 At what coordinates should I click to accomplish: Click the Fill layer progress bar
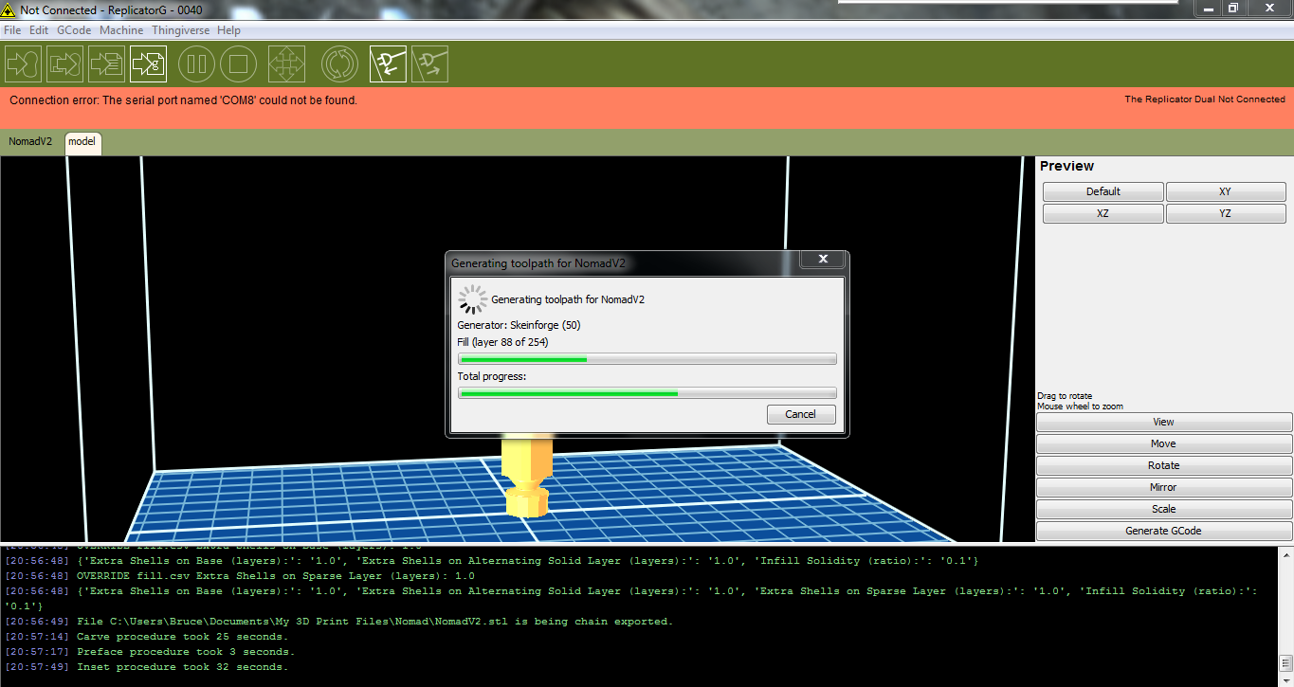click(647, 359)
